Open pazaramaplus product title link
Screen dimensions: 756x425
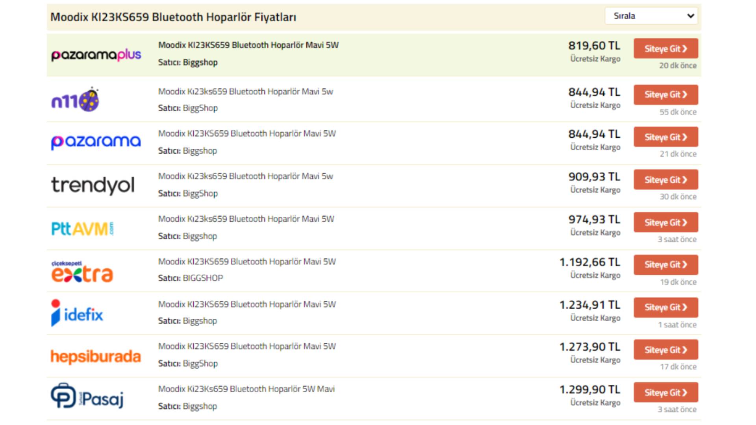[248, 45]
